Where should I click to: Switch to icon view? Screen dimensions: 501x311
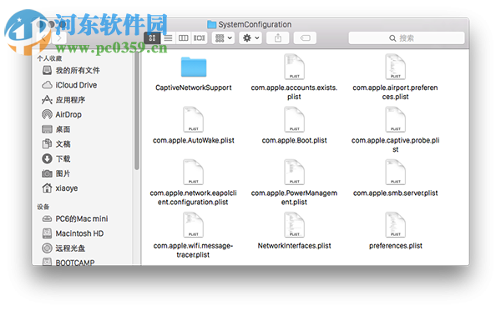click(152, 38)
